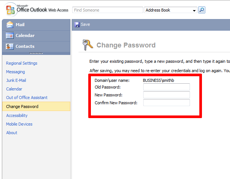
Task: Click the dotted navigation pane resize handle
Action: click(36, 53)
